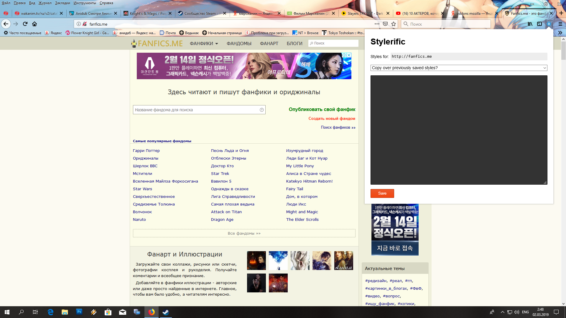
Task: Expand the ФАНФИКИ navigation dropdown
Action: tap(204, 44)
